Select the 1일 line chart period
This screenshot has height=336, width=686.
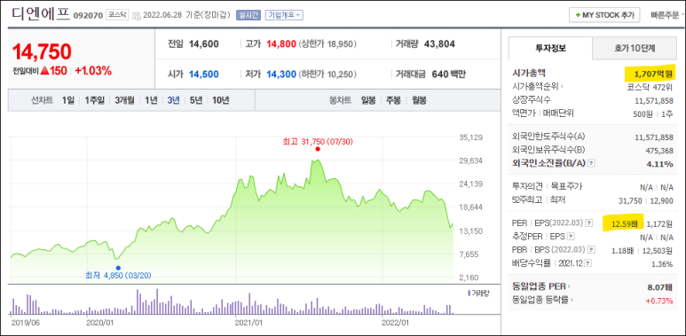click(x=68, y=100)
